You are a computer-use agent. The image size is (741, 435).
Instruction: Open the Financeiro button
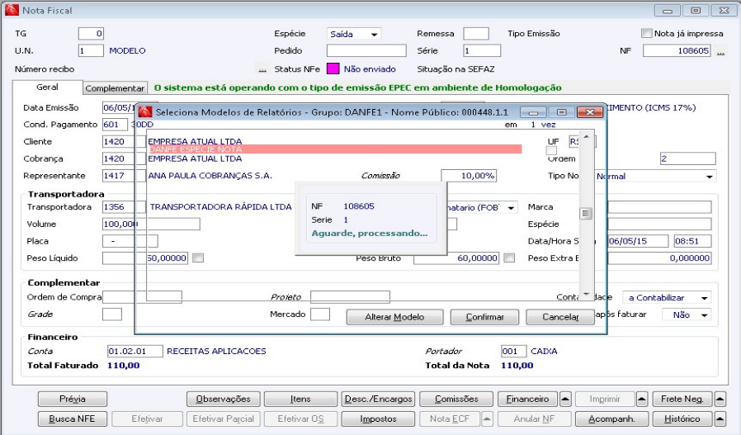527,399
